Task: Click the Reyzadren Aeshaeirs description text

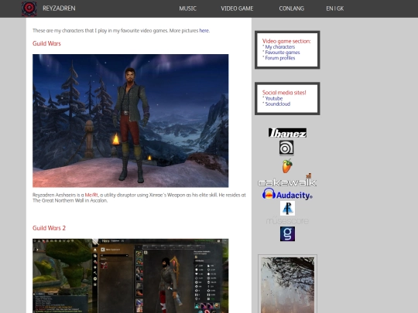Action: pos(139,198)
